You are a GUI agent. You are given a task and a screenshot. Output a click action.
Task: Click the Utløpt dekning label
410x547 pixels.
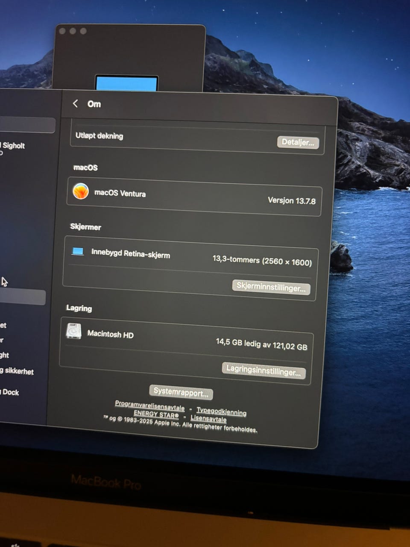click(x=100, y=136)
